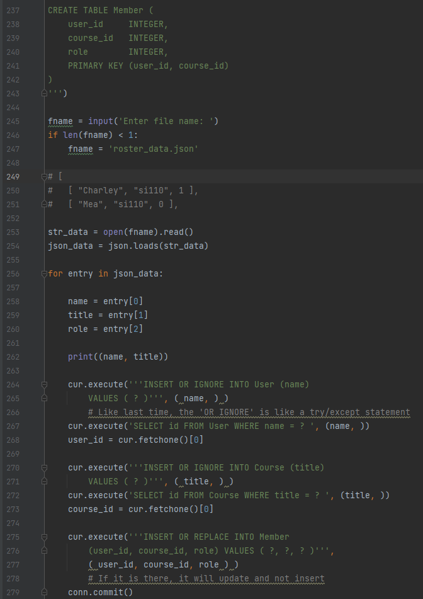This screenshot has width=423, height=599.
Task: Click gutter line number 237
Action: 13,10
